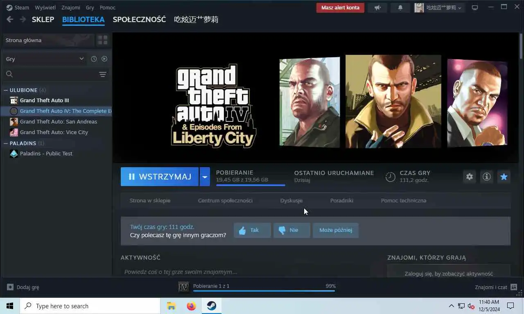The width and height of the screenshot is (524, 314).
Task: Open profile tab with username
Action: coord(196,19)
